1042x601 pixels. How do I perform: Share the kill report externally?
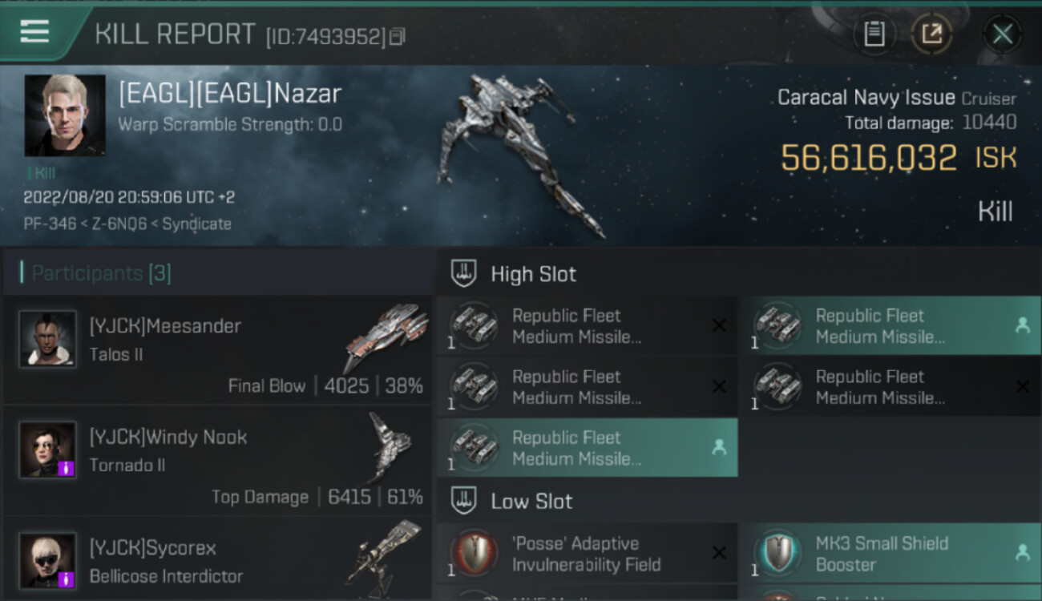pos(931,34)
